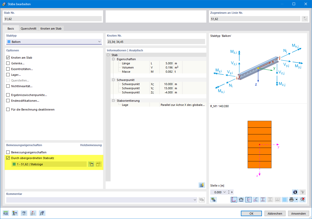Image resolution: width=312 pixels, height=219 pixels.
Task: Click the Zugewiesen an Linie Nr. field
Action: [x=255, y=19]
